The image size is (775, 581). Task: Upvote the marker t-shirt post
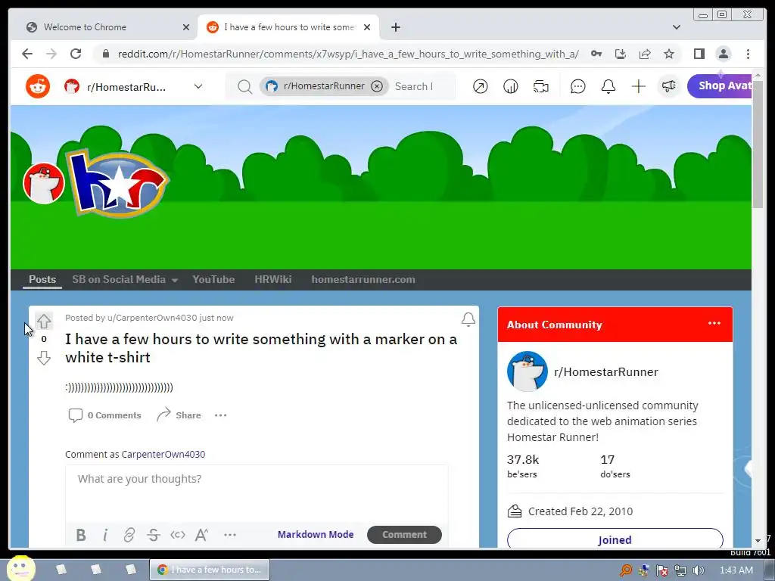click(43, 321)
